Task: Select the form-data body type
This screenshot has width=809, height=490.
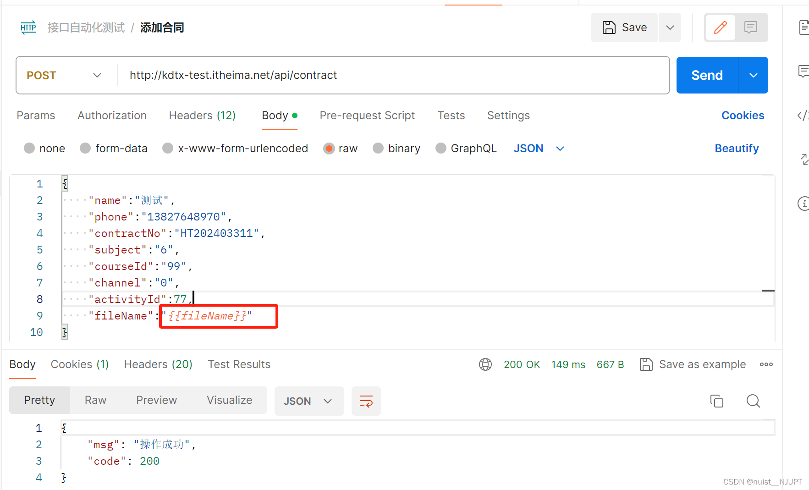Action: click(x=86, y=149)
